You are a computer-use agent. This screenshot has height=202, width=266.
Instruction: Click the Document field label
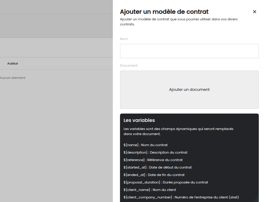(129, 65)
